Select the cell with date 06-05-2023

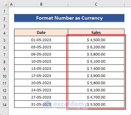pyautogui.click(x=41, y=54)
